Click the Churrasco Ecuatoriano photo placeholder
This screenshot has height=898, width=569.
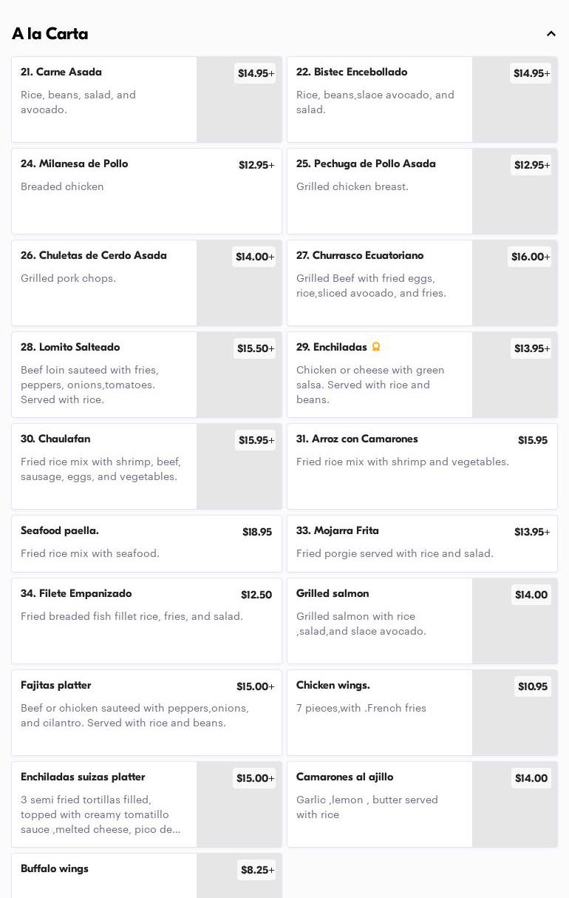click(x=514, y=296)
